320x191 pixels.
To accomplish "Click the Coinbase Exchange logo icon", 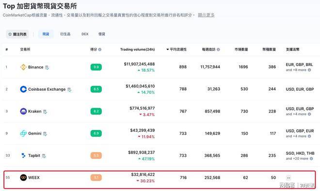I will tap(23, 89).
